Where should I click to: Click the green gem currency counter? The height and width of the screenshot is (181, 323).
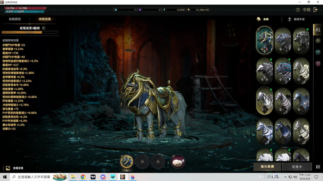[x=174, y=10]
